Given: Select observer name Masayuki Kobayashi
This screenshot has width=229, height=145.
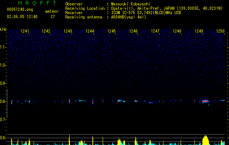Looking at the screenshot, I should pyautogui.click(x=131, y=4).
